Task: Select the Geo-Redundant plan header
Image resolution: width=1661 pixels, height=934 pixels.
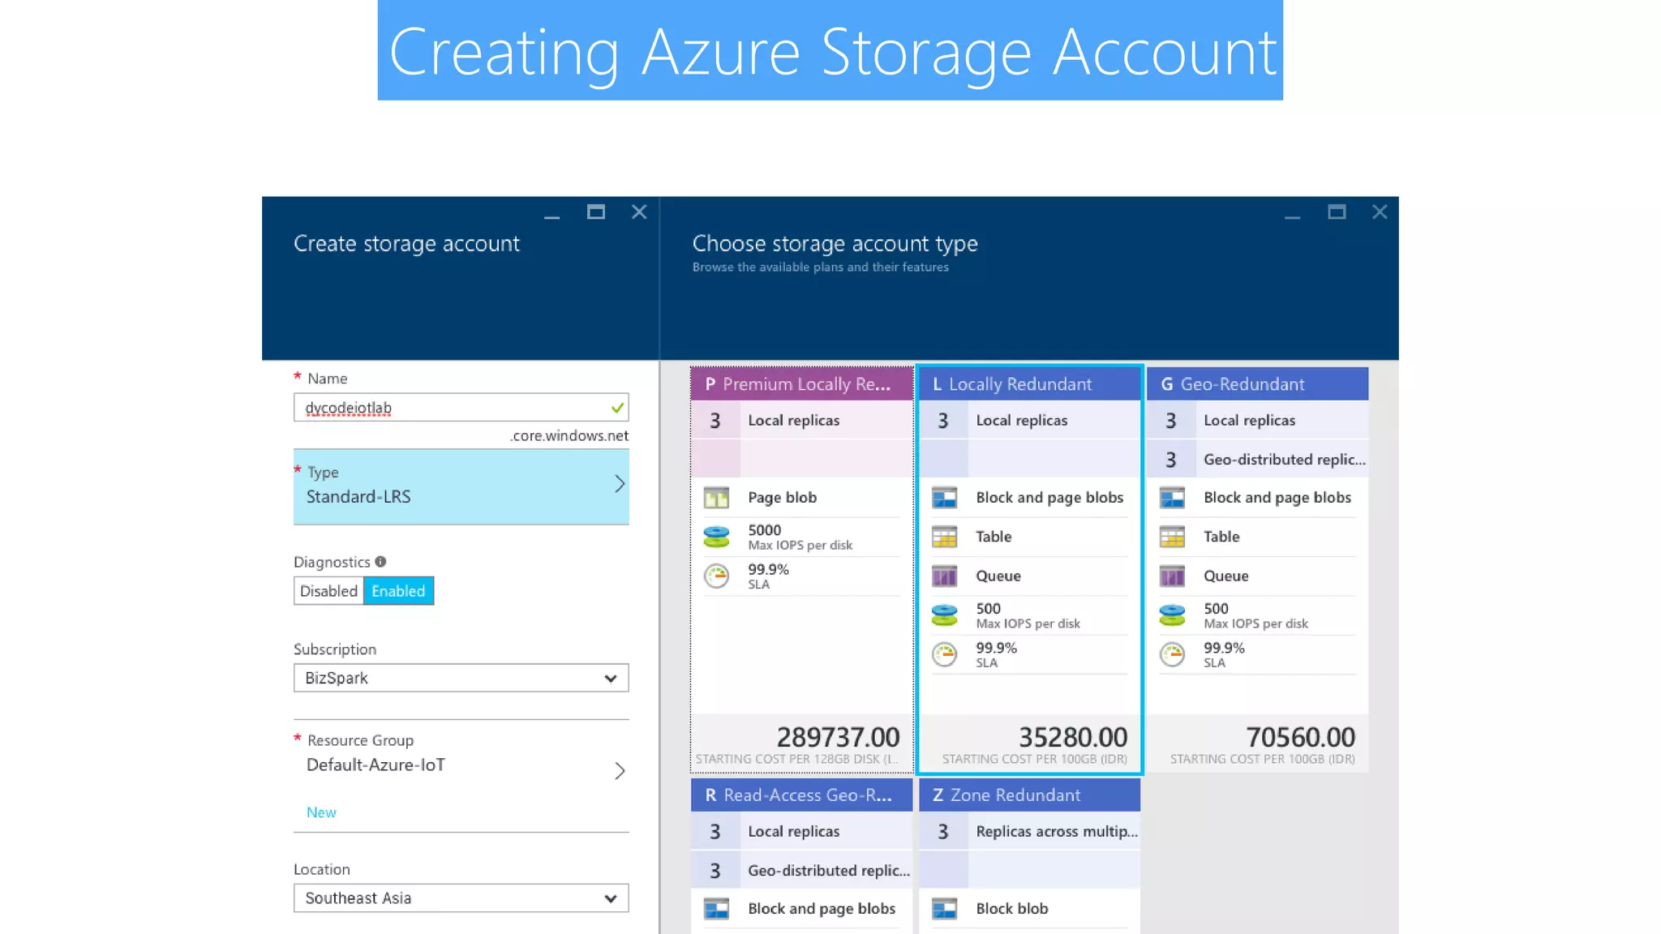Action: (1256, 384)
